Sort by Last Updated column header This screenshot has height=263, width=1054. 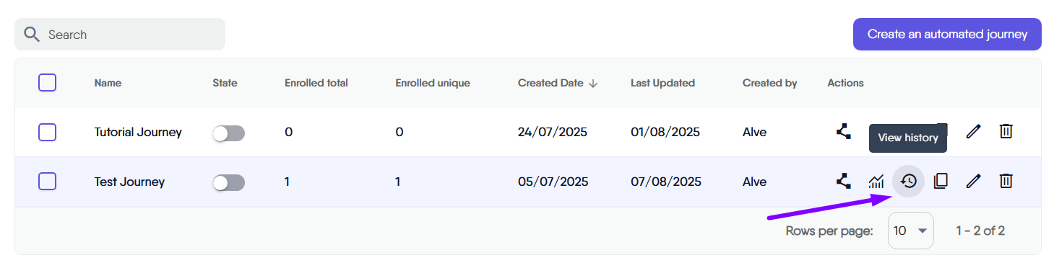click(662, 83)
